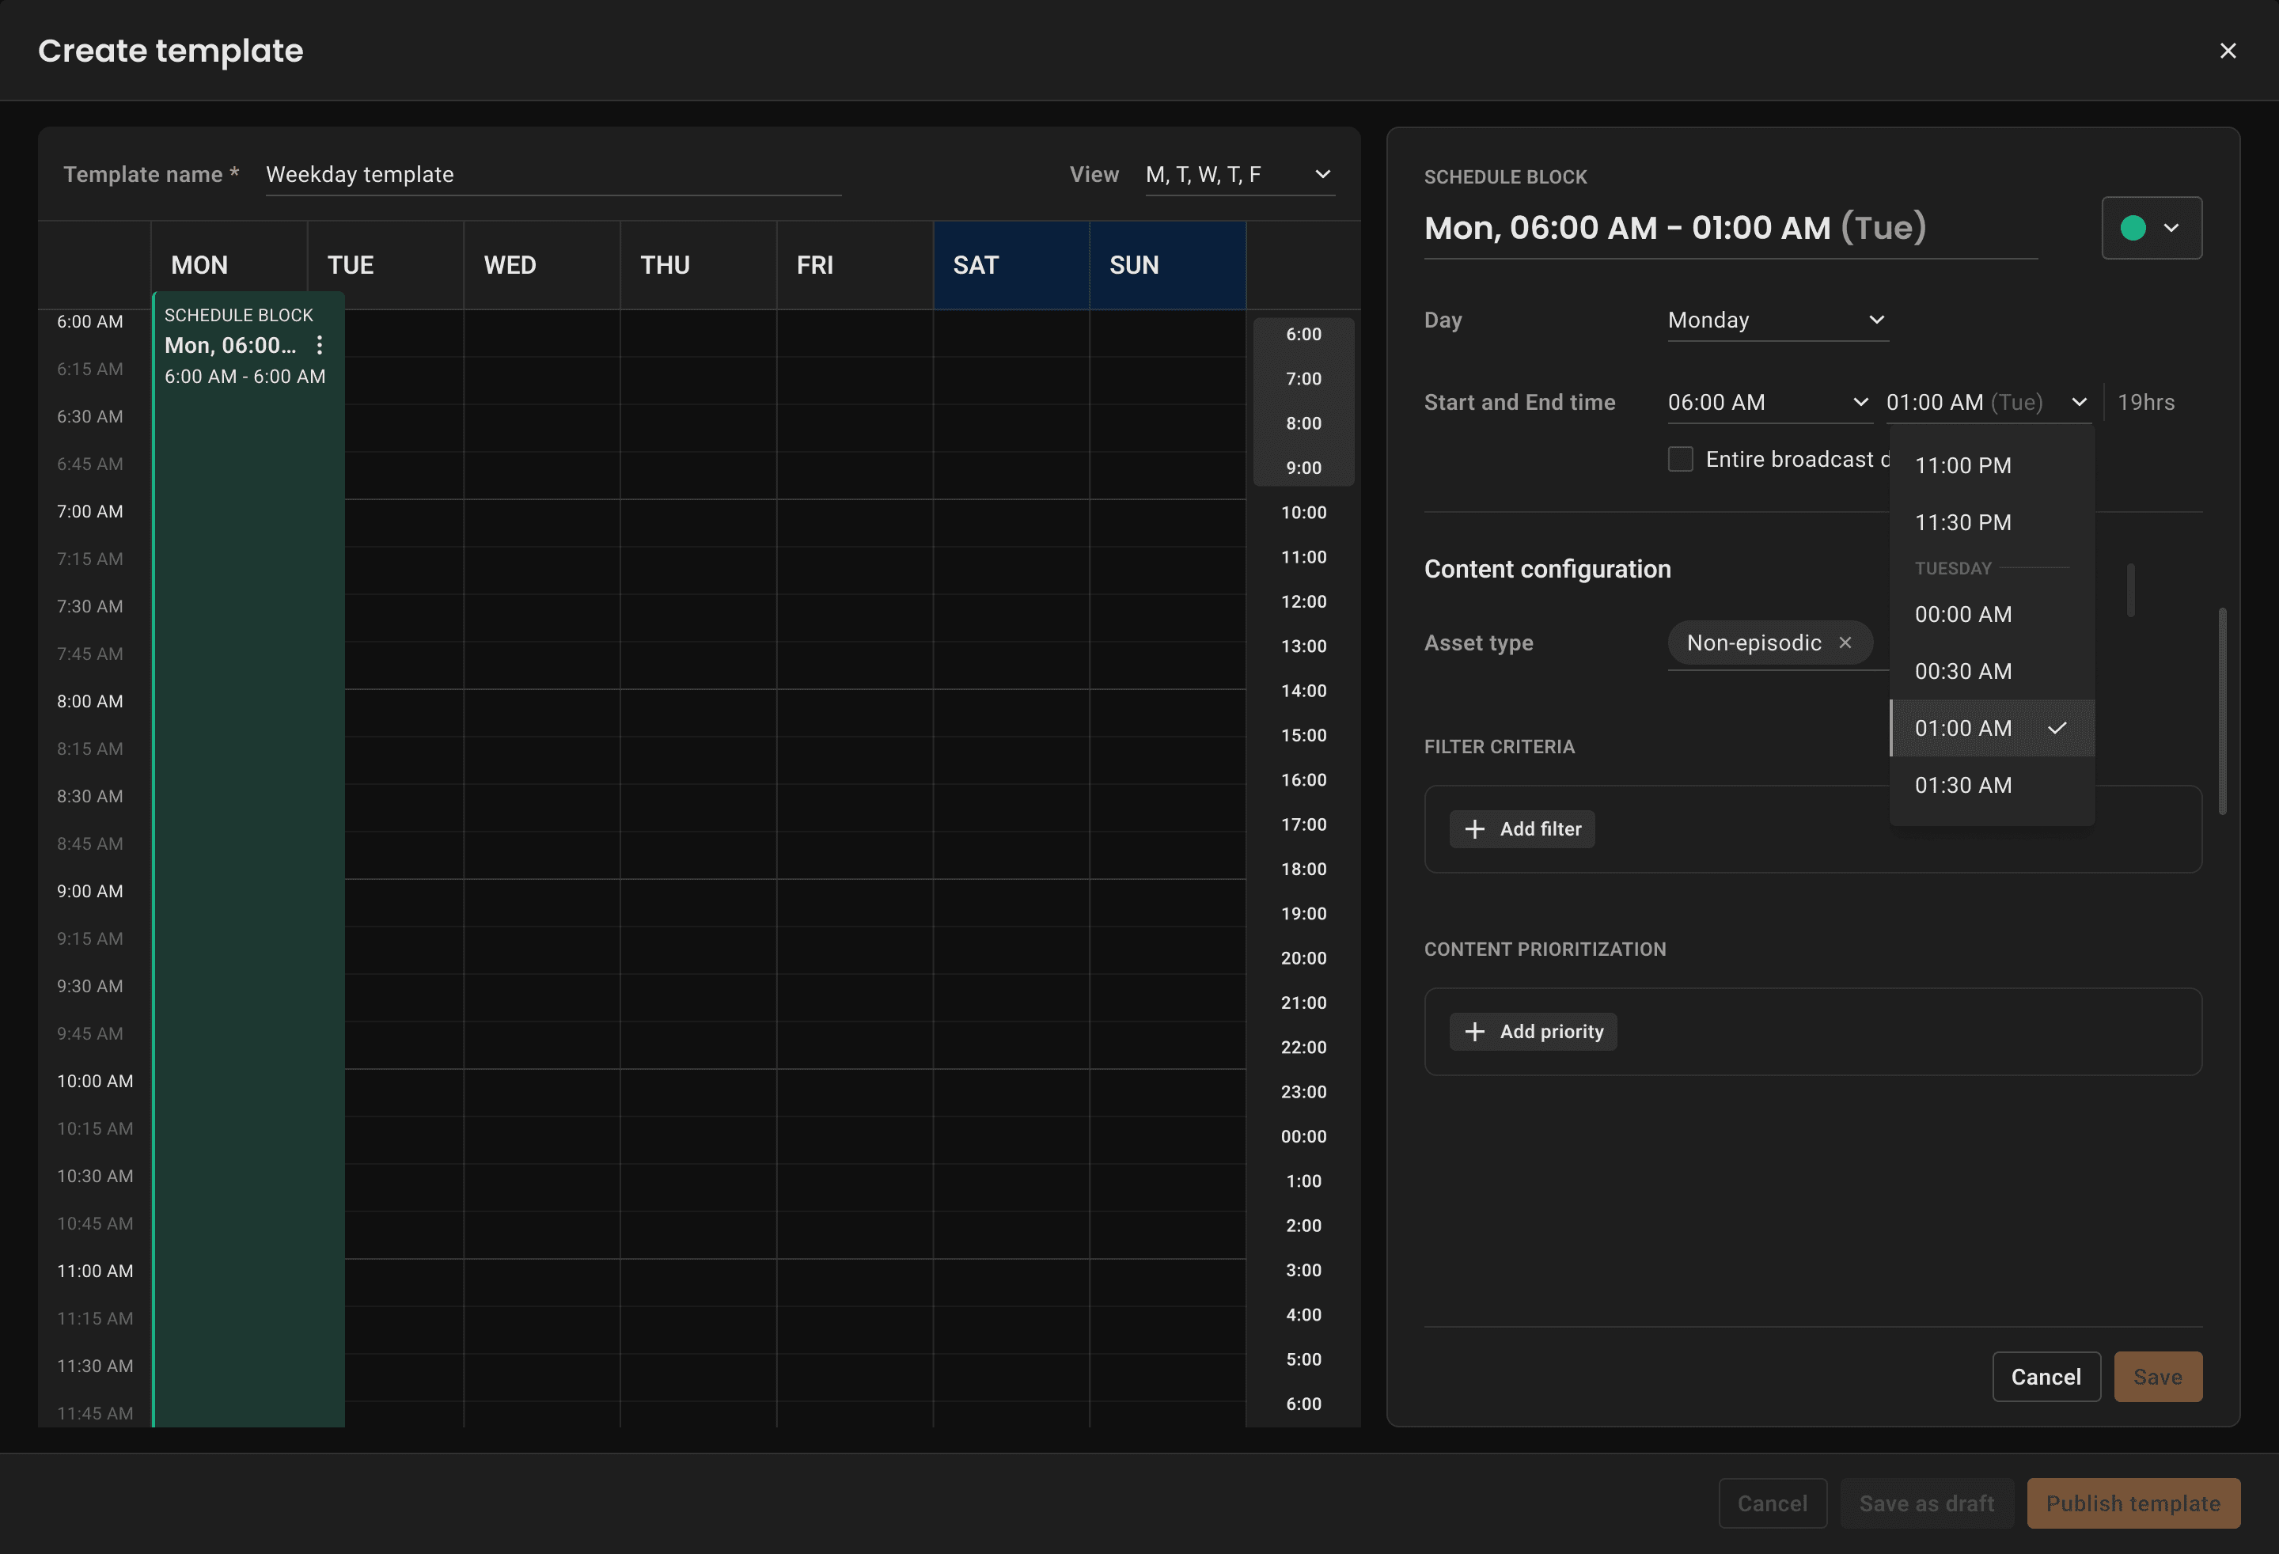Edit the Template name input field
Screen dimensions: 2279x1554
[x=552, y=175]
